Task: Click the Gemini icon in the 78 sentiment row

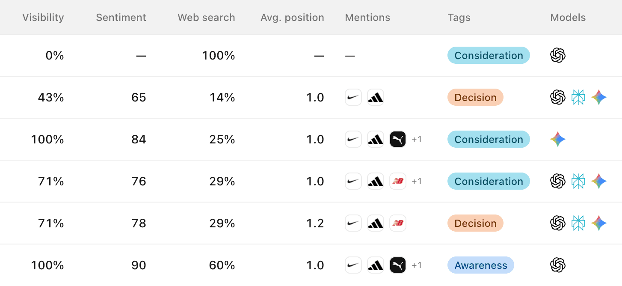Action: [x=599, y=223]
